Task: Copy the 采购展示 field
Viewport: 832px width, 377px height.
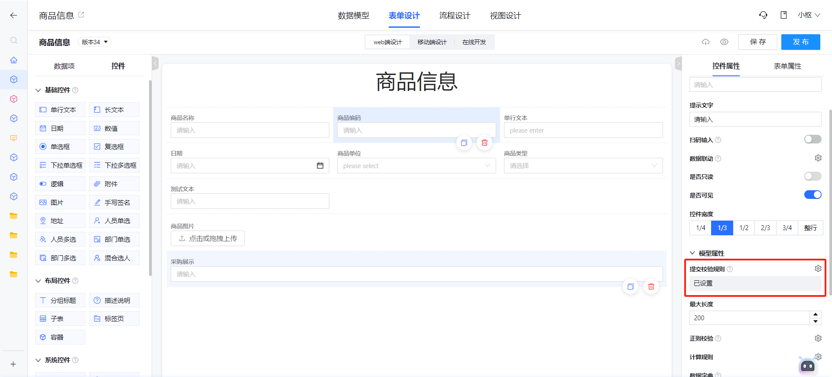Action: pos(630,286)
